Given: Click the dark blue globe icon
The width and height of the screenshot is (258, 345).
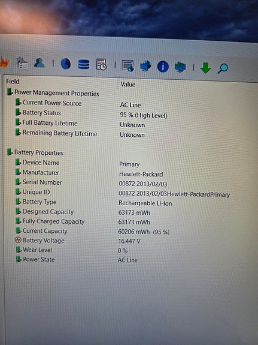Looking at the screenshot, I should point(66,64).
